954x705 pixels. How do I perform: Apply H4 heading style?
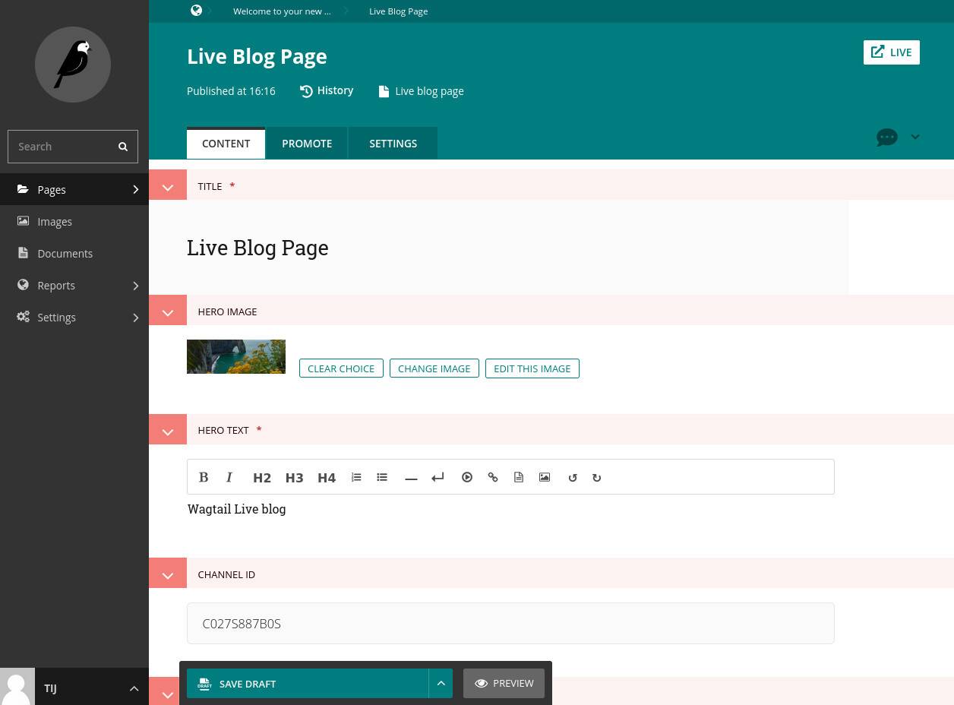[x=327, y=478]
